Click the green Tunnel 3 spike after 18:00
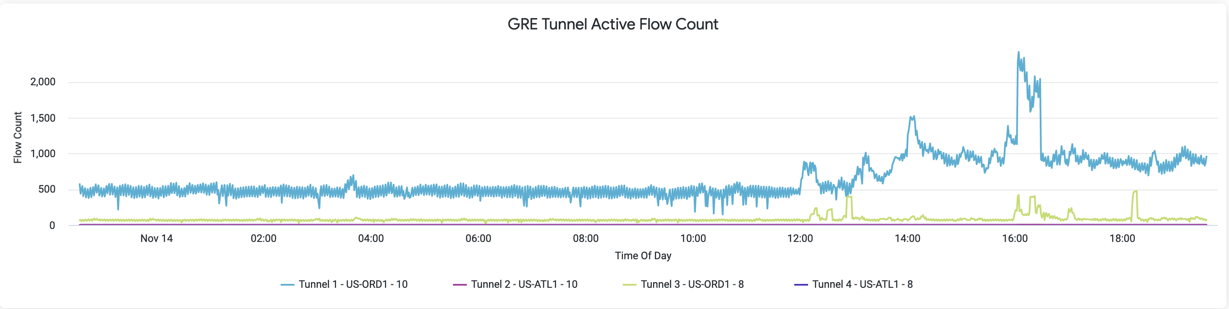The height and width of the screenshot is (309, 1229). pyautogui.click(x=1135, y=192)
